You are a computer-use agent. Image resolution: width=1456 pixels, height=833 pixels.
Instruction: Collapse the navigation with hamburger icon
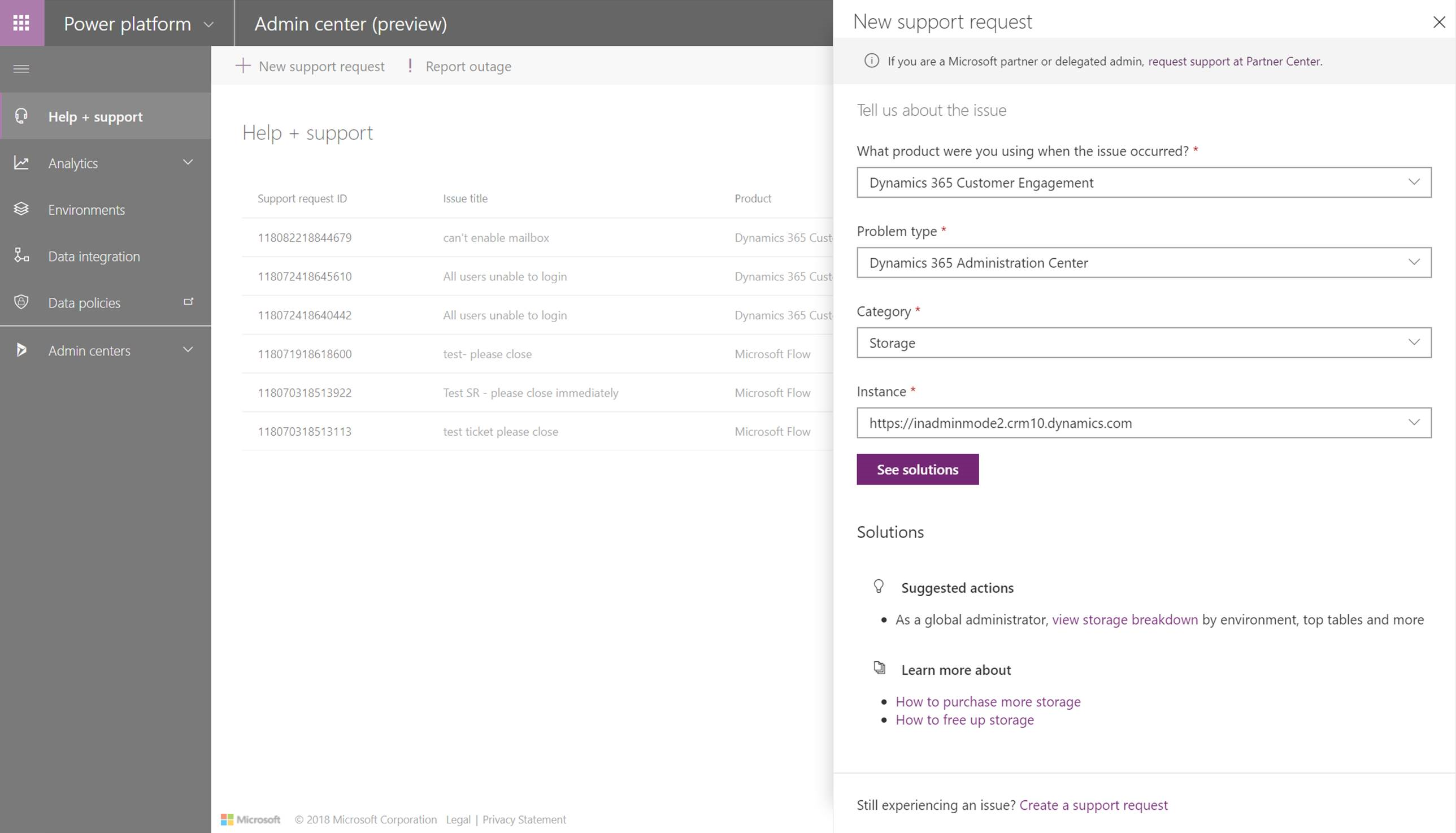[21, 69]
